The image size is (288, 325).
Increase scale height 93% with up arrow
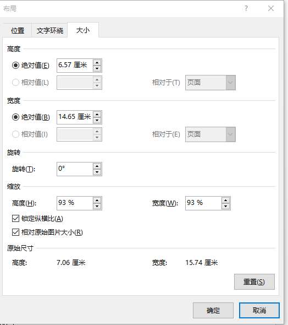(97, 200)
